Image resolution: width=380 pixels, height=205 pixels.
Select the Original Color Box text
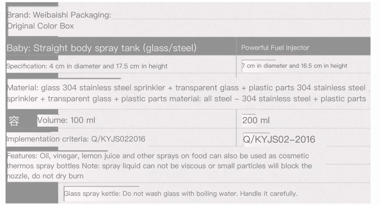point(40,26)
